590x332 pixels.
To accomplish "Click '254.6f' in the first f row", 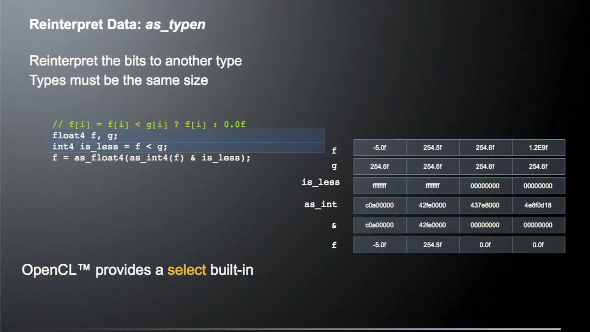I will tap(485, 148).
